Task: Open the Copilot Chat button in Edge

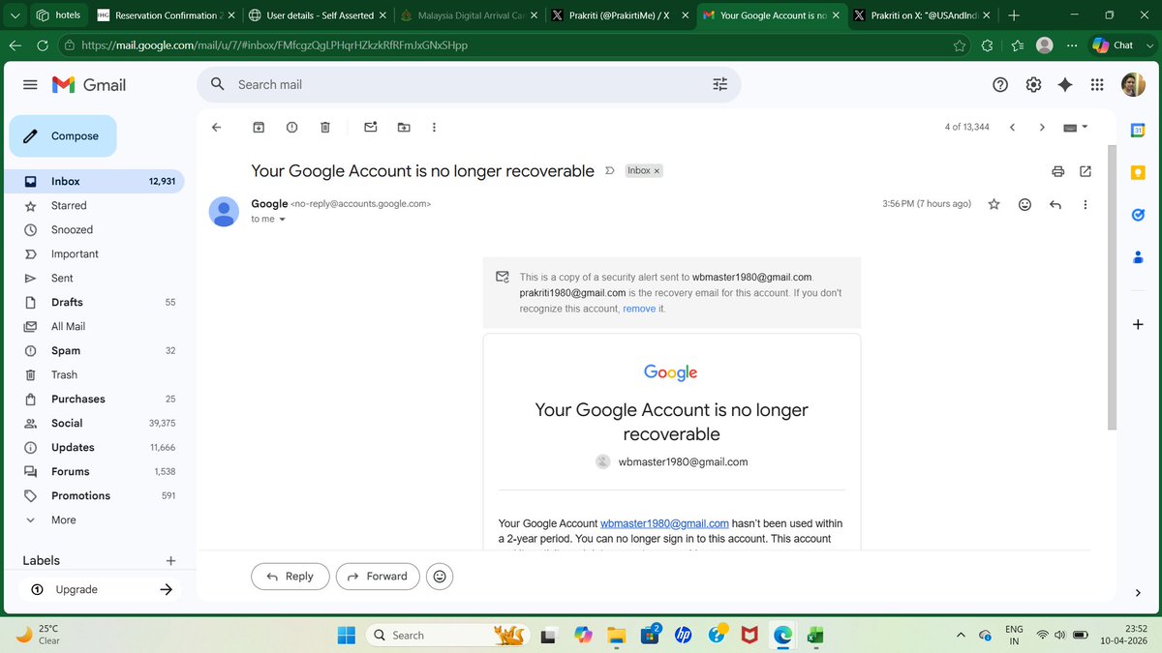Action: coord(1113,45)
